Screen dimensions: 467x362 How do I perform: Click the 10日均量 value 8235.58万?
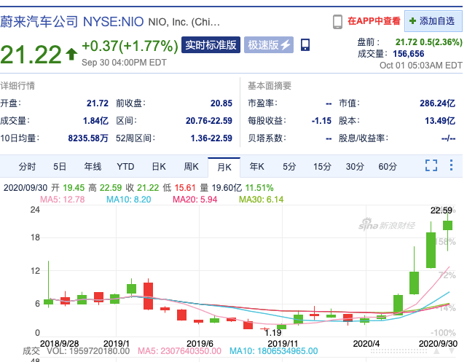click(88, 138)
